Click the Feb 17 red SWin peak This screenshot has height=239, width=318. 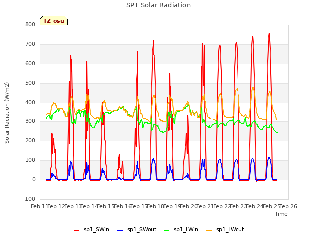tap(153, 41)
